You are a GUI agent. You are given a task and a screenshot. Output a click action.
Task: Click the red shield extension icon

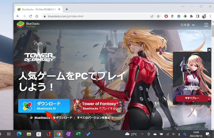166,16
